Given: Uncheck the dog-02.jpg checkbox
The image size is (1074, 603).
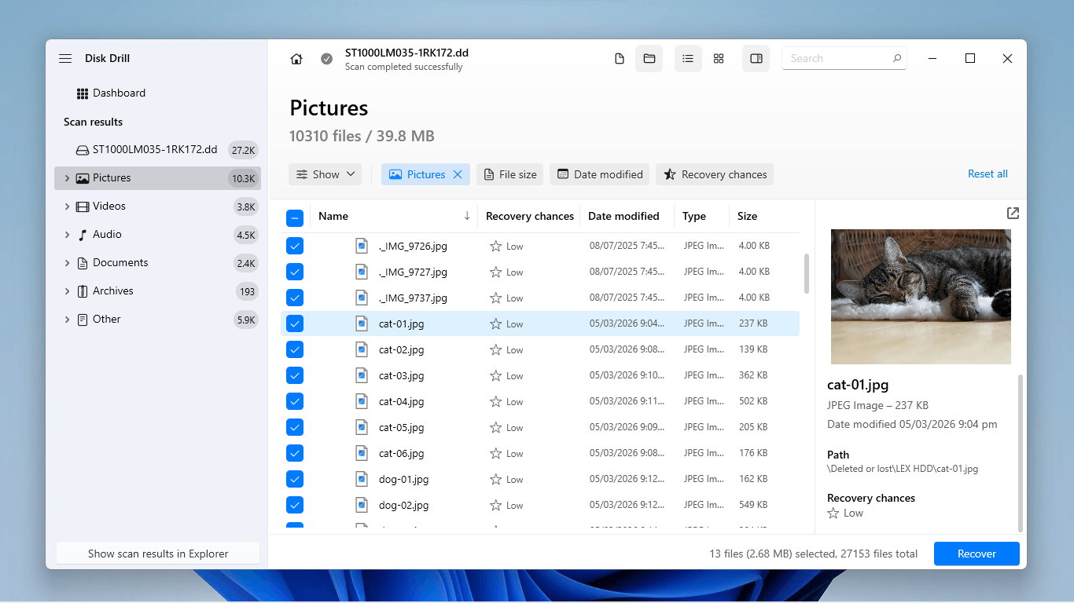Looking at the screenshot, I should point(295,505).
